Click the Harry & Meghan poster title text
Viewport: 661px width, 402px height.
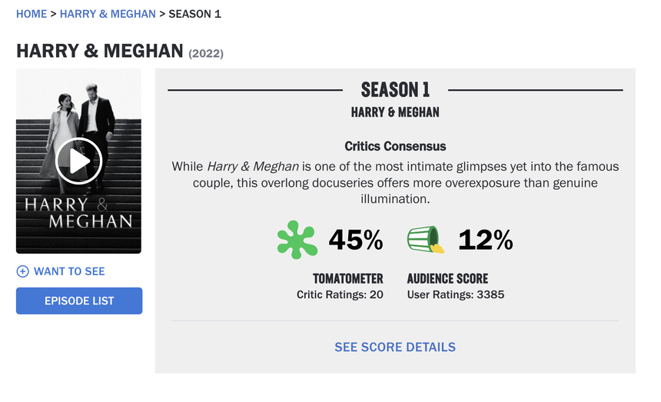click(78, 213)
